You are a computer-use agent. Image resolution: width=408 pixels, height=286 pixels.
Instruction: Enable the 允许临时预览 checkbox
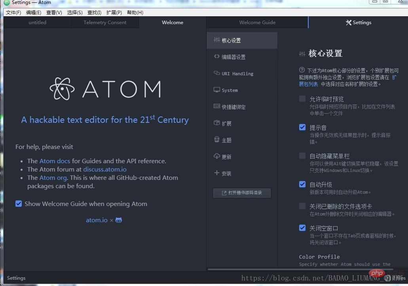click(302, 99)
